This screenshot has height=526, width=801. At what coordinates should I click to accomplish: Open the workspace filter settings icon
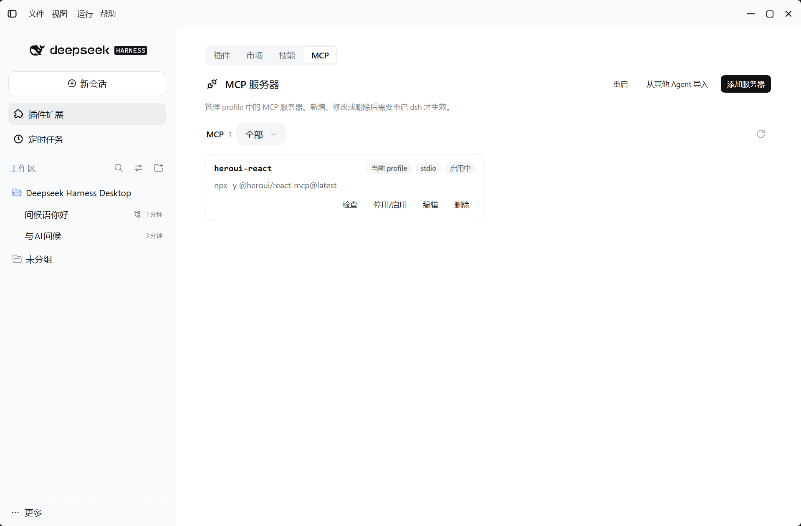coord(139,168)
